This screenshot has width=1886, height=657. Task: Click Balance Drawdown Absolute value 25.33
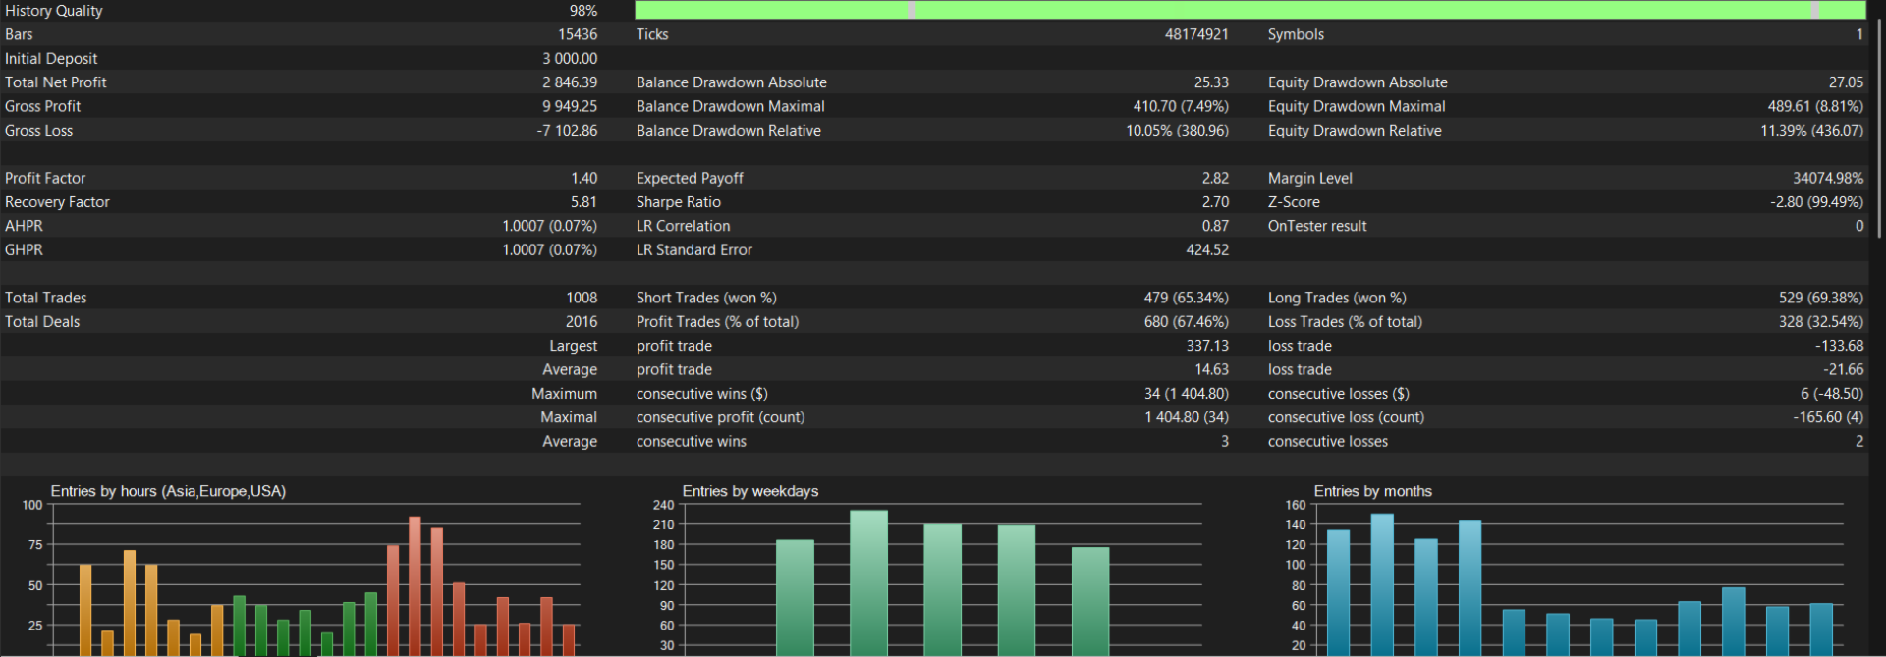(1211, 82)
